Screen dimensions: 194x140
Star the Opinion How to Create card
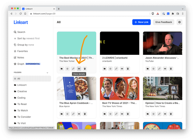tap(154, 114)
